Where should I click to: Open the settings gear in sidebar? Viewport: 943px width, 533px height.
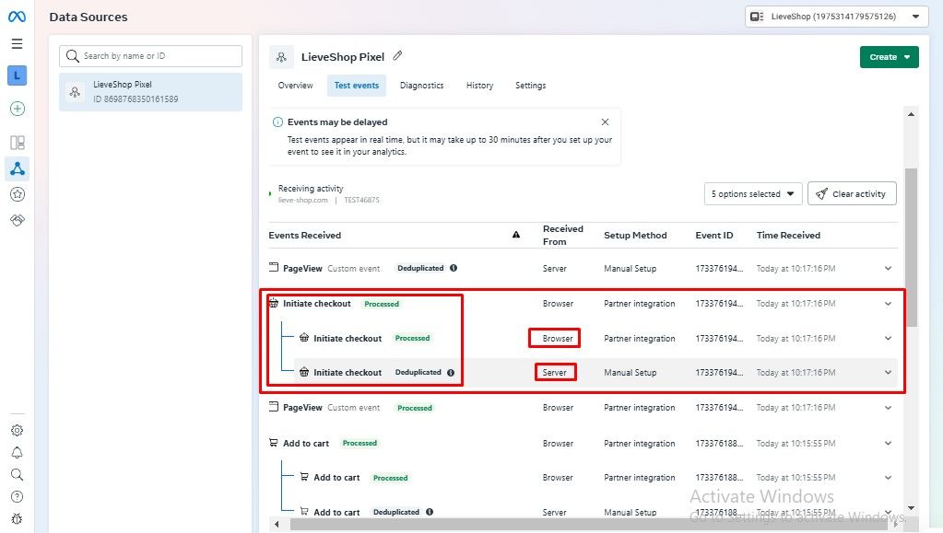pyautogui.click(x=18, y=430)
